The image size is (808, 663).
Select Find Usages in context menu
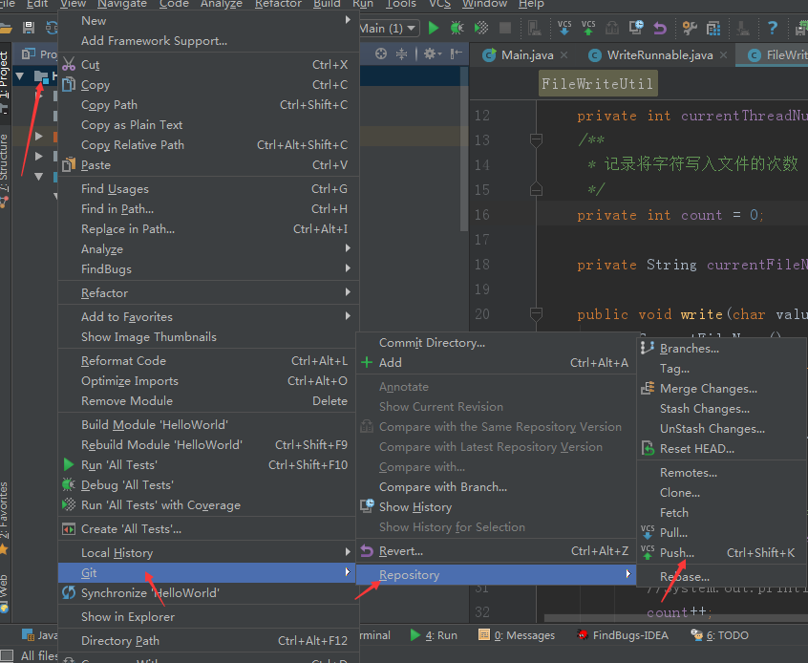tap(208, 189)
